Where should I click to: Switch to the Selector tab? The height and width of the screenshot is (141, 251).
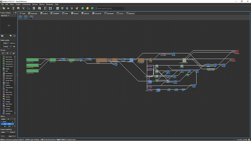tap(85, 13)
